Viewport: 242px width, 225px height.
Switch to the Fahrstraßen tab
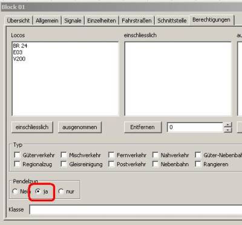137,21
